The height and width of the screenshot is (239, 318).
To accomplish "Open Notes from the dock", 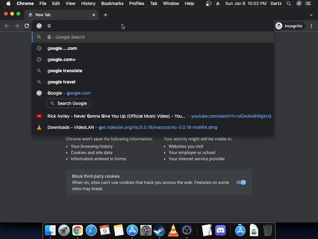I will [x=119, y=231].
